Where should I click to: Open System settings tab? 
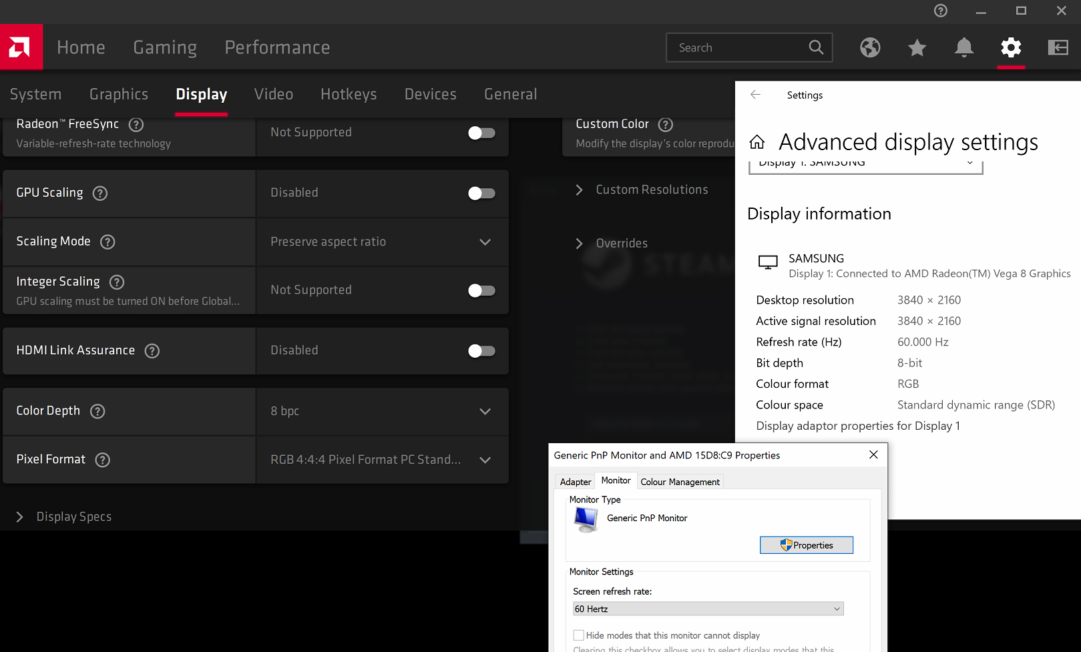click(x=35, y=94)
